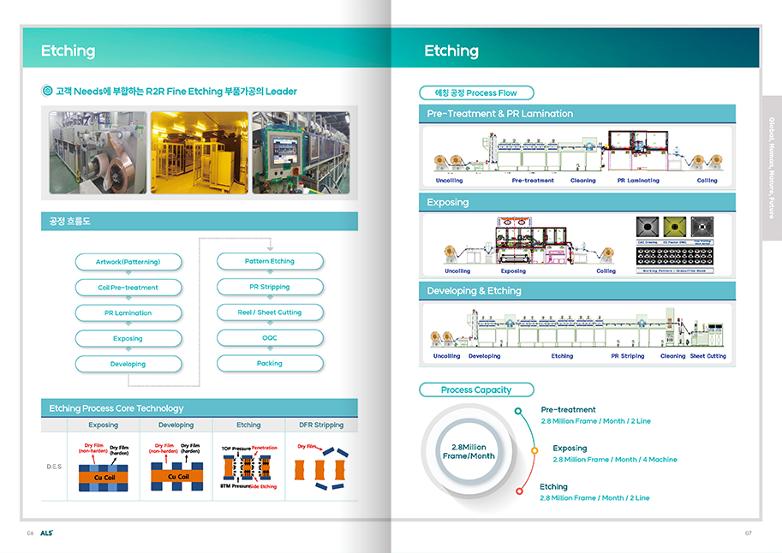
Task: Click the DFR Stripping dry film diagram
Action: pyautogui.click(x=321, y=468)
